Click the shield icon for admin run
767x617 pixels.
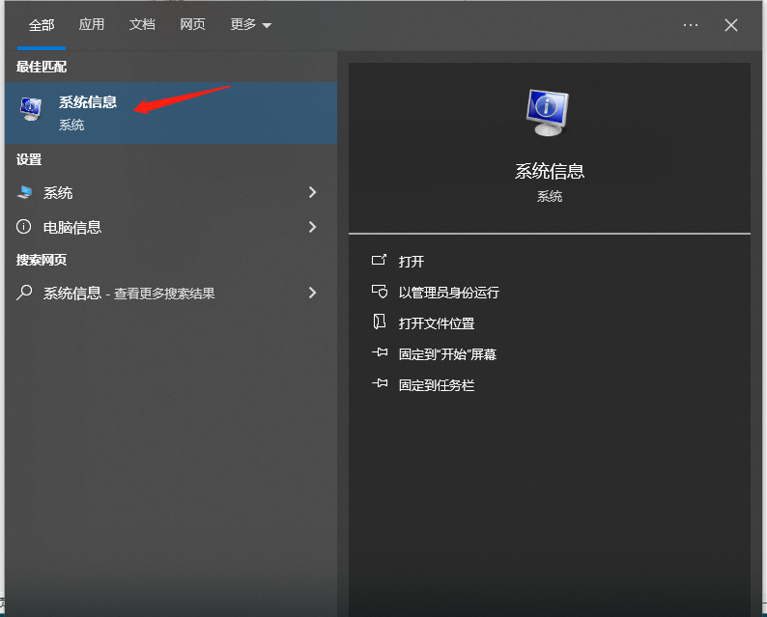[x=380, y=292]
